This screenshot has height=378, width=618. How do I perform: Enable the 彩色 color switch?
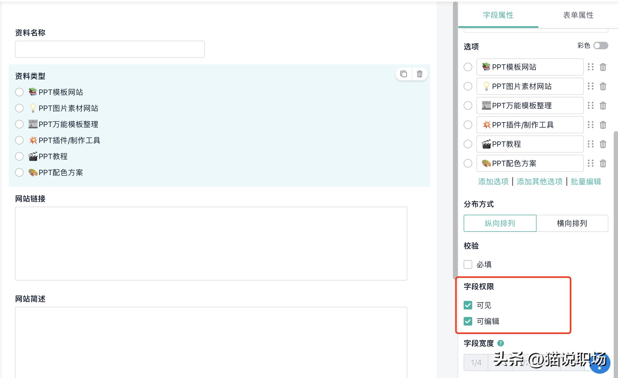pos(600,46)
